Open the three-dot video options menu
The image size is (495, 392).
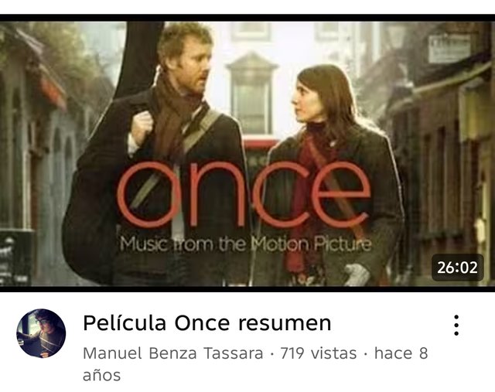[x=456, y=325]
